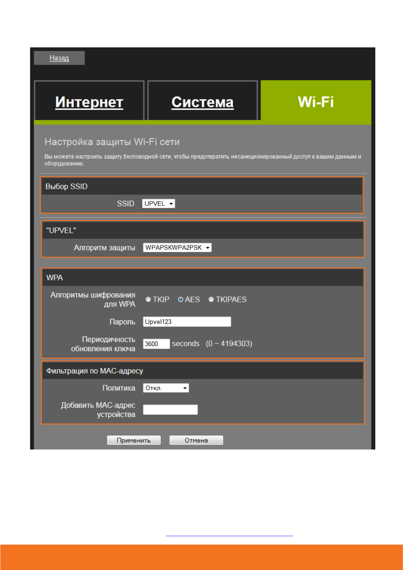The width and height of the screenshot is (403, 570).
Task: Click the arrow on Откл. dropdown
Action: point(185,388)
